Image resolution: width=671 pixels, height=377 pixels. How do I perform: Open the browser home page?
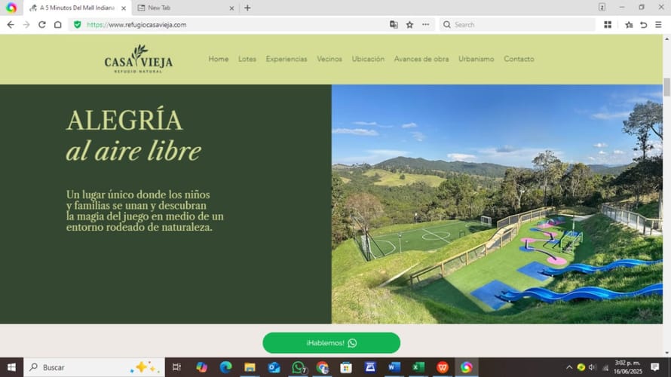(58, 25)
